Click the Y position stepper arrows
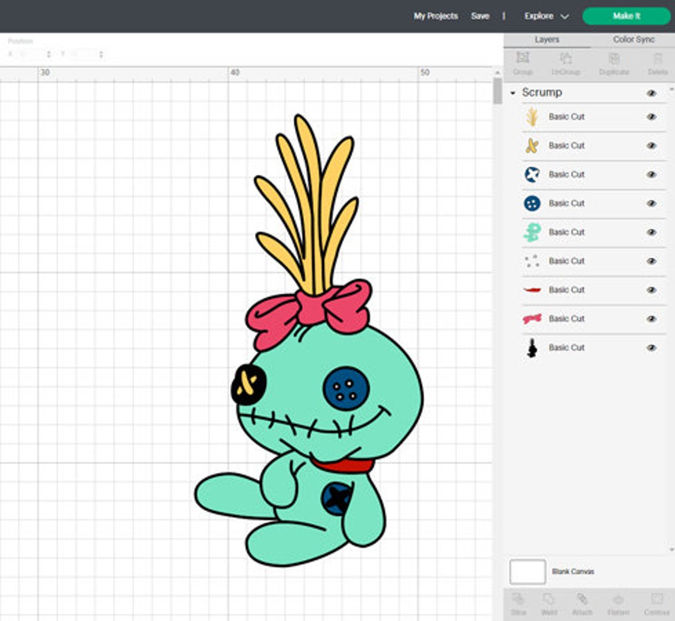Image resolution: width=675 pixels, height=621 pixels. coord(101,54)
